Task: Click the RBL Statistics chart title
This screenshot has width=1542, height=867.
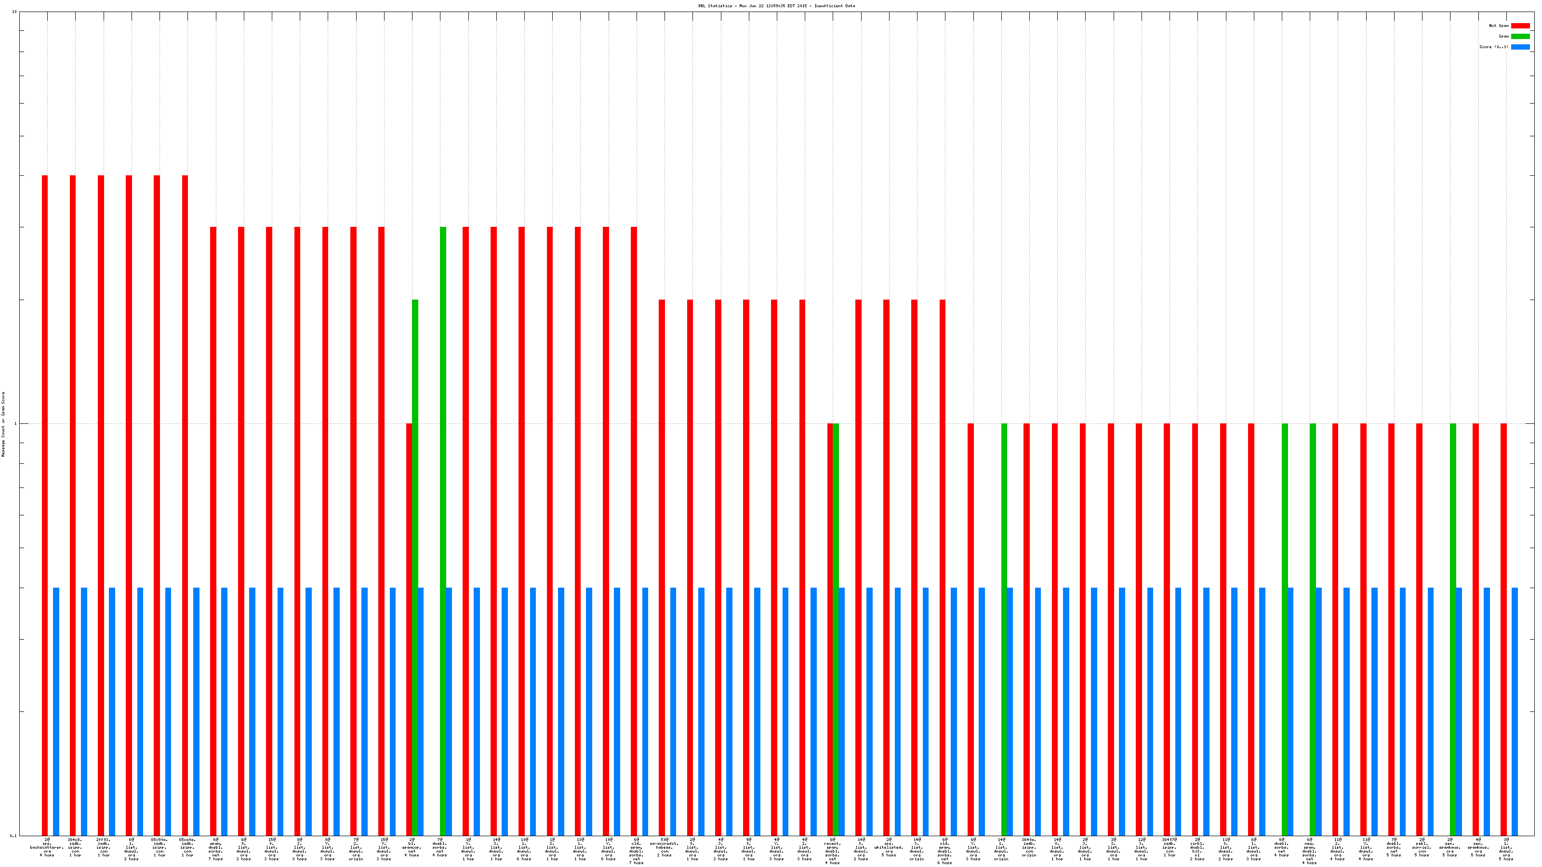Action: [776, 6]
